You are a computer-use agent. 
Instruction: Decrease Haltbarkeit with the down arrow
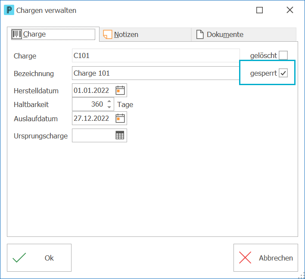click(x=109, y=107)
